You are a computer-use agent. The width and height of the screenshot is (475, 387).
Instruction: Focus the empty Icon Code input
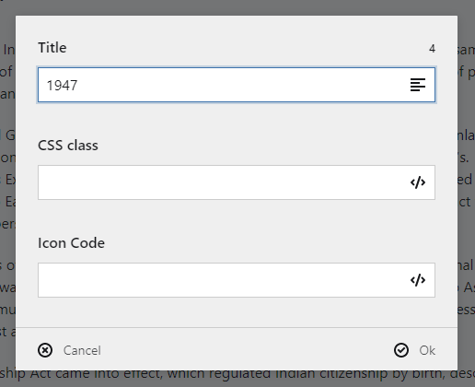pos(237,280)
